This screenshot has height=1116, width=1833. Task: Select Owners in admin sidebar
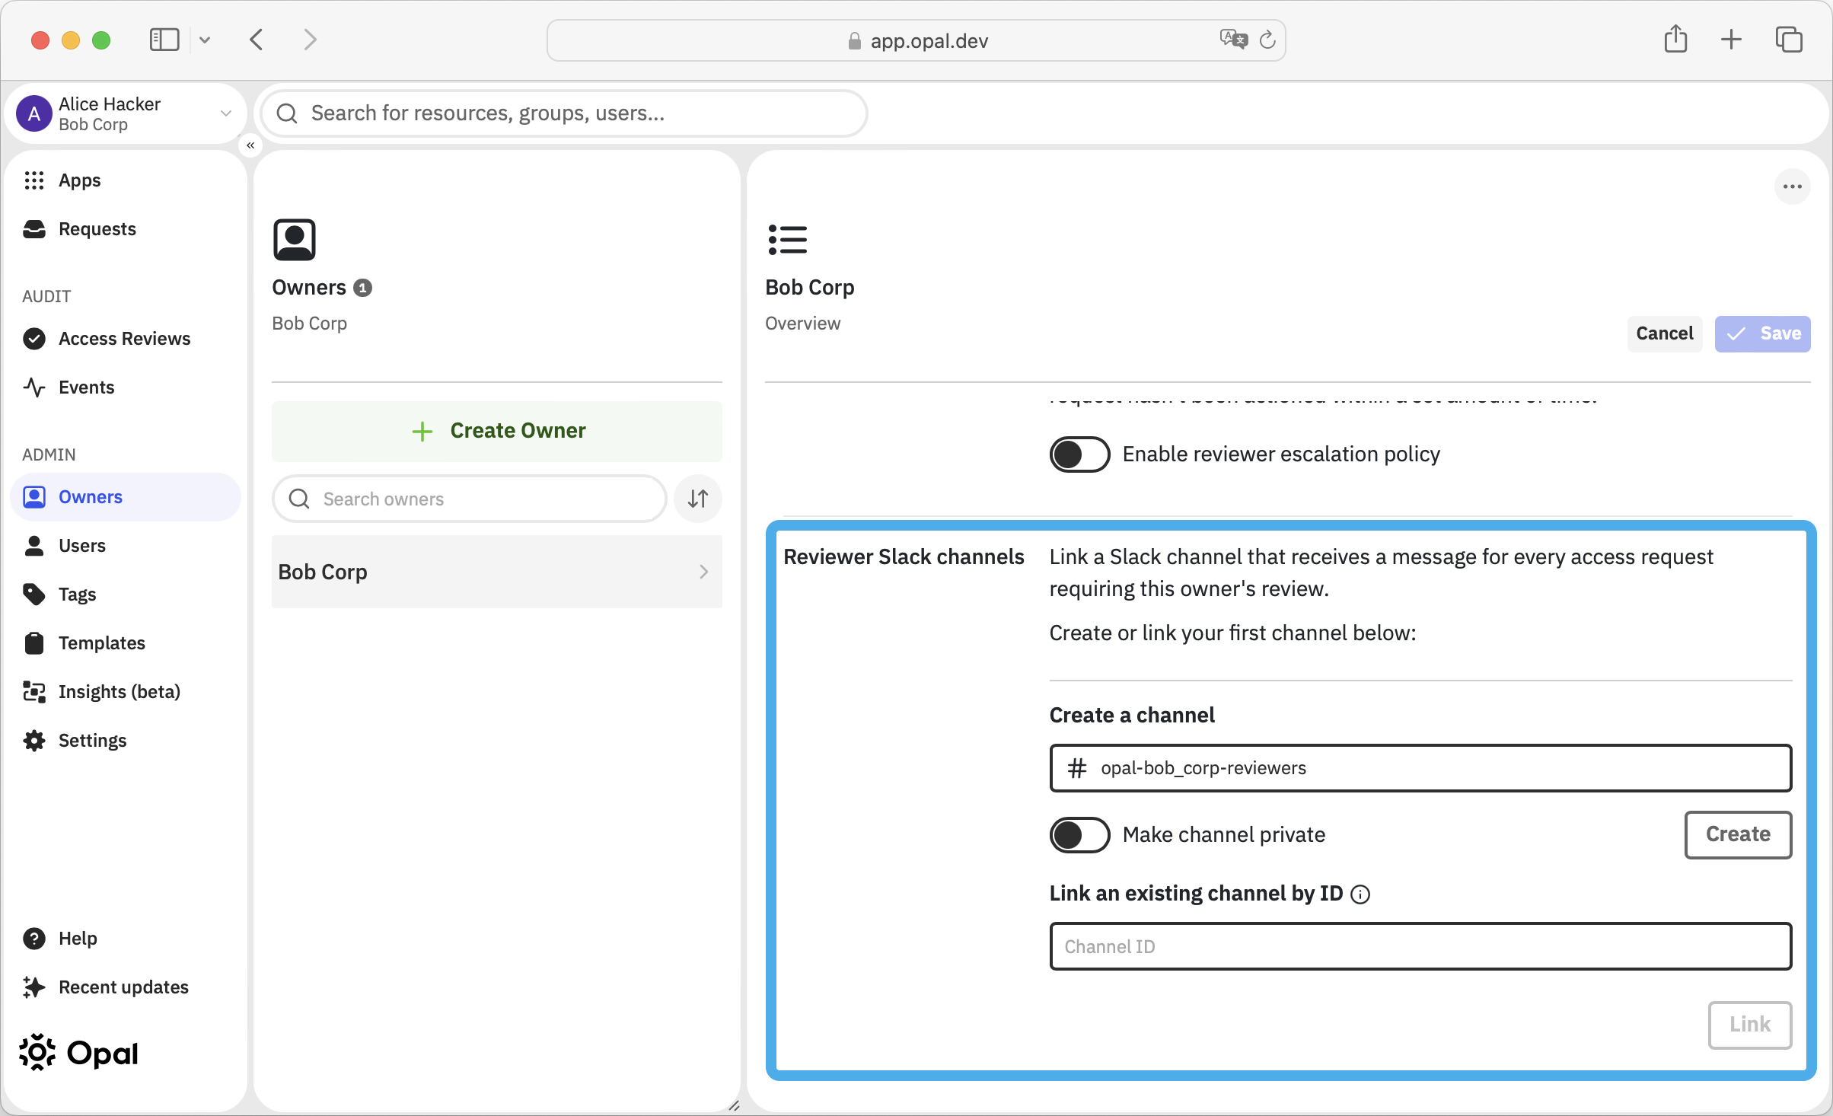click(126, 497)
